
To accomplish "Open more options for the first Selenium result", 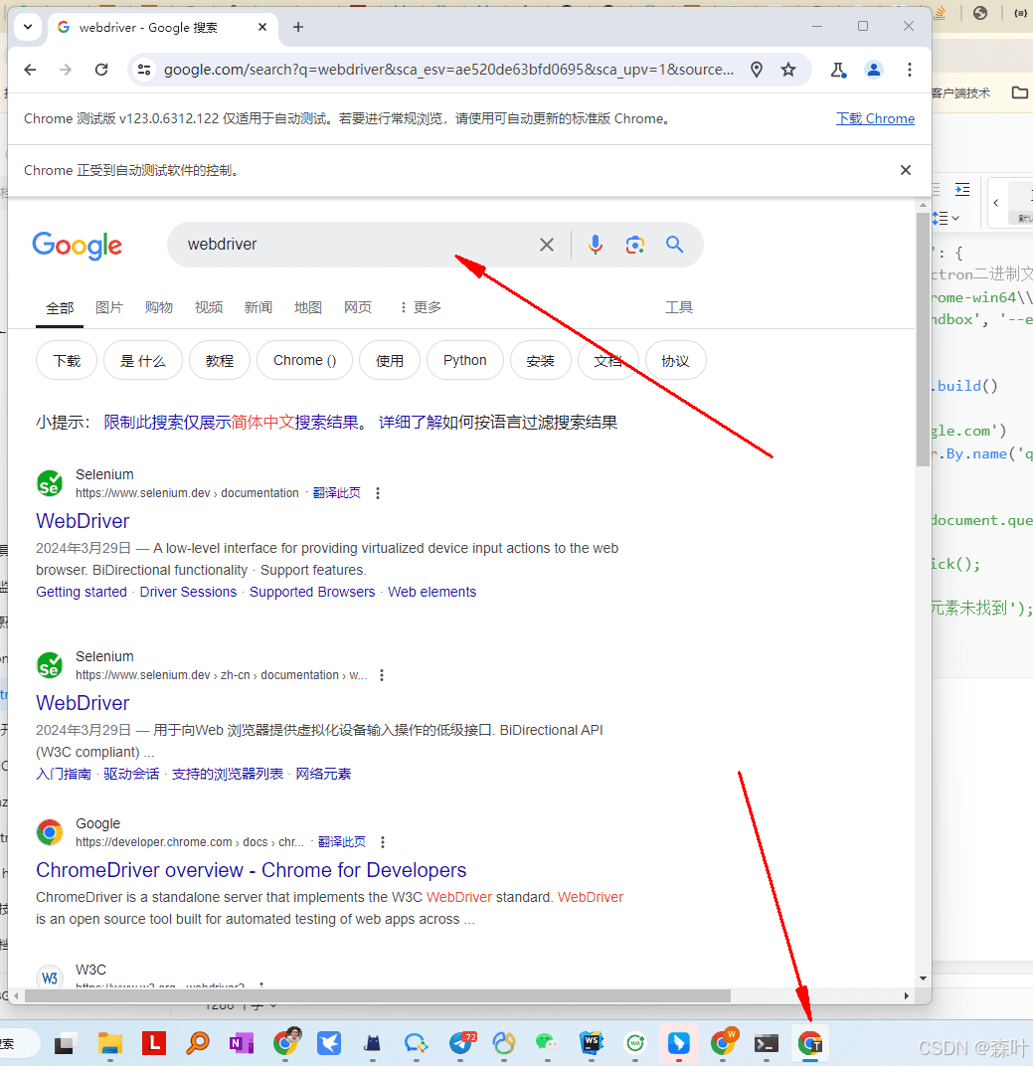I will (378, 493).
